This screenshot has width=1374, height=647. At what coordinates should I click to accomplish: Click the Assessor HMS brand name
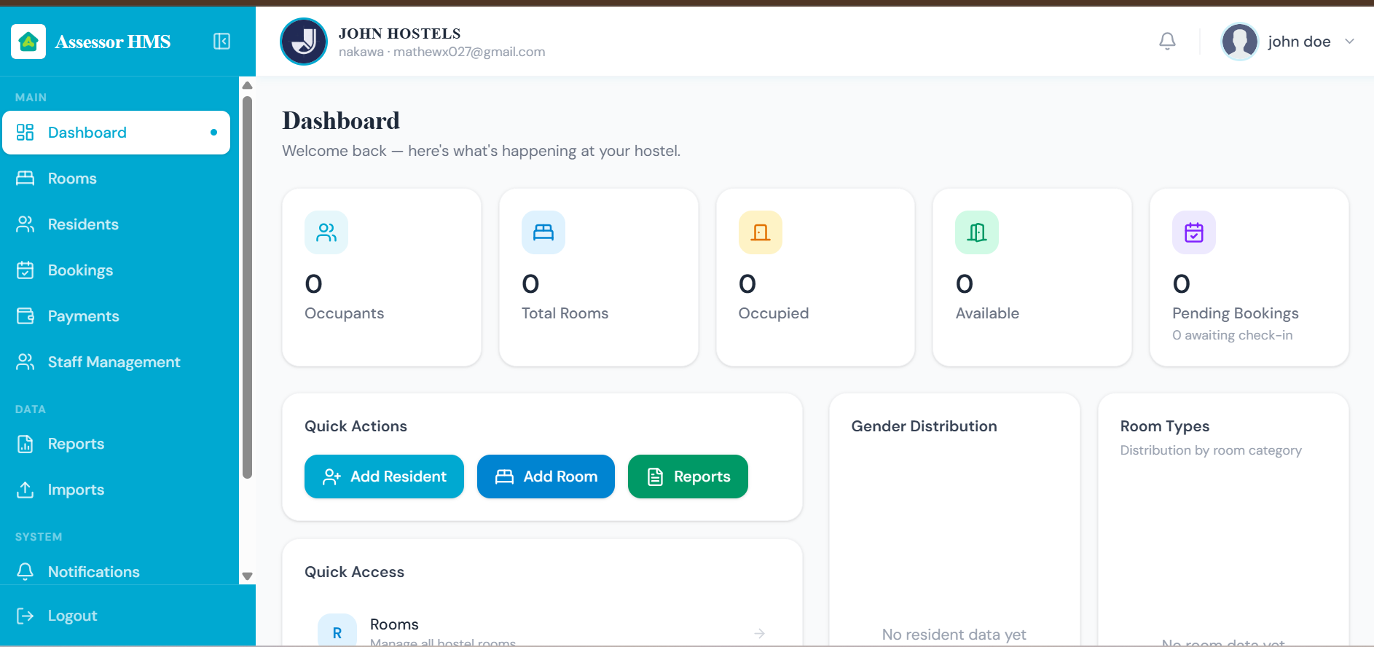(113, 42)
